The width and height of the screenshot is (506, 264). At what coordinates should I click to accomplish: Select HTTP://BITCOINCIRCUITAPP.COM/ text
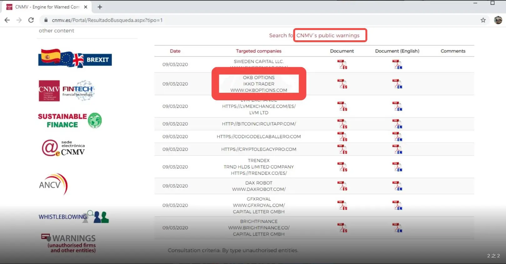click(x=259, y=124)
